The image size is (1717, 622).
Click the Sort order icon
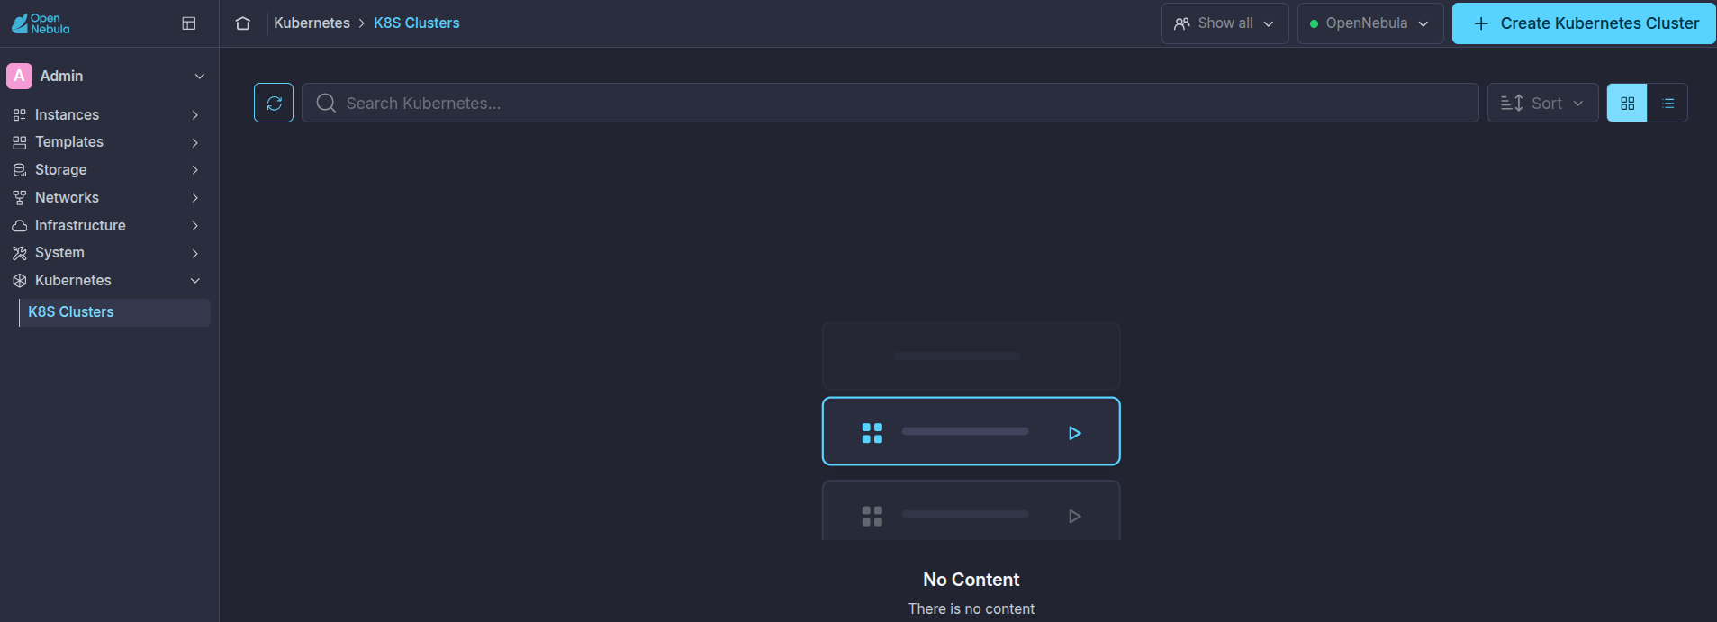(1512, 104)
